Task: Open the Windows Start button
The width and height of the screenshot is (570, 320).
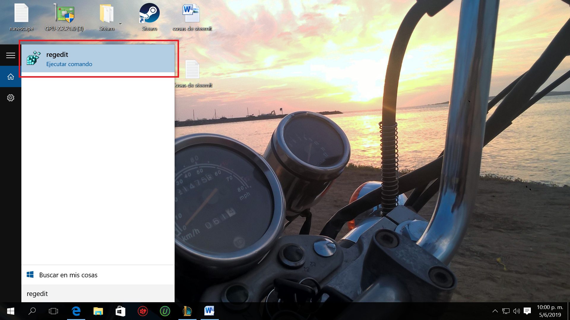Action: (x=11, y=311)
